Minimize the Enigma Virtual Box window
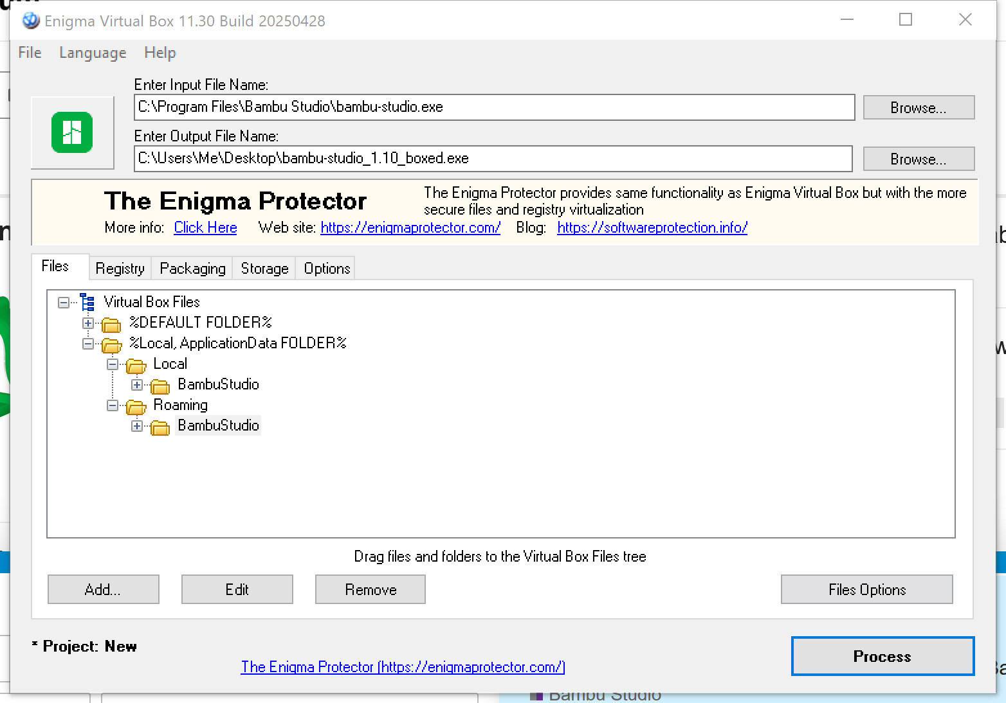 pos(847,20)
